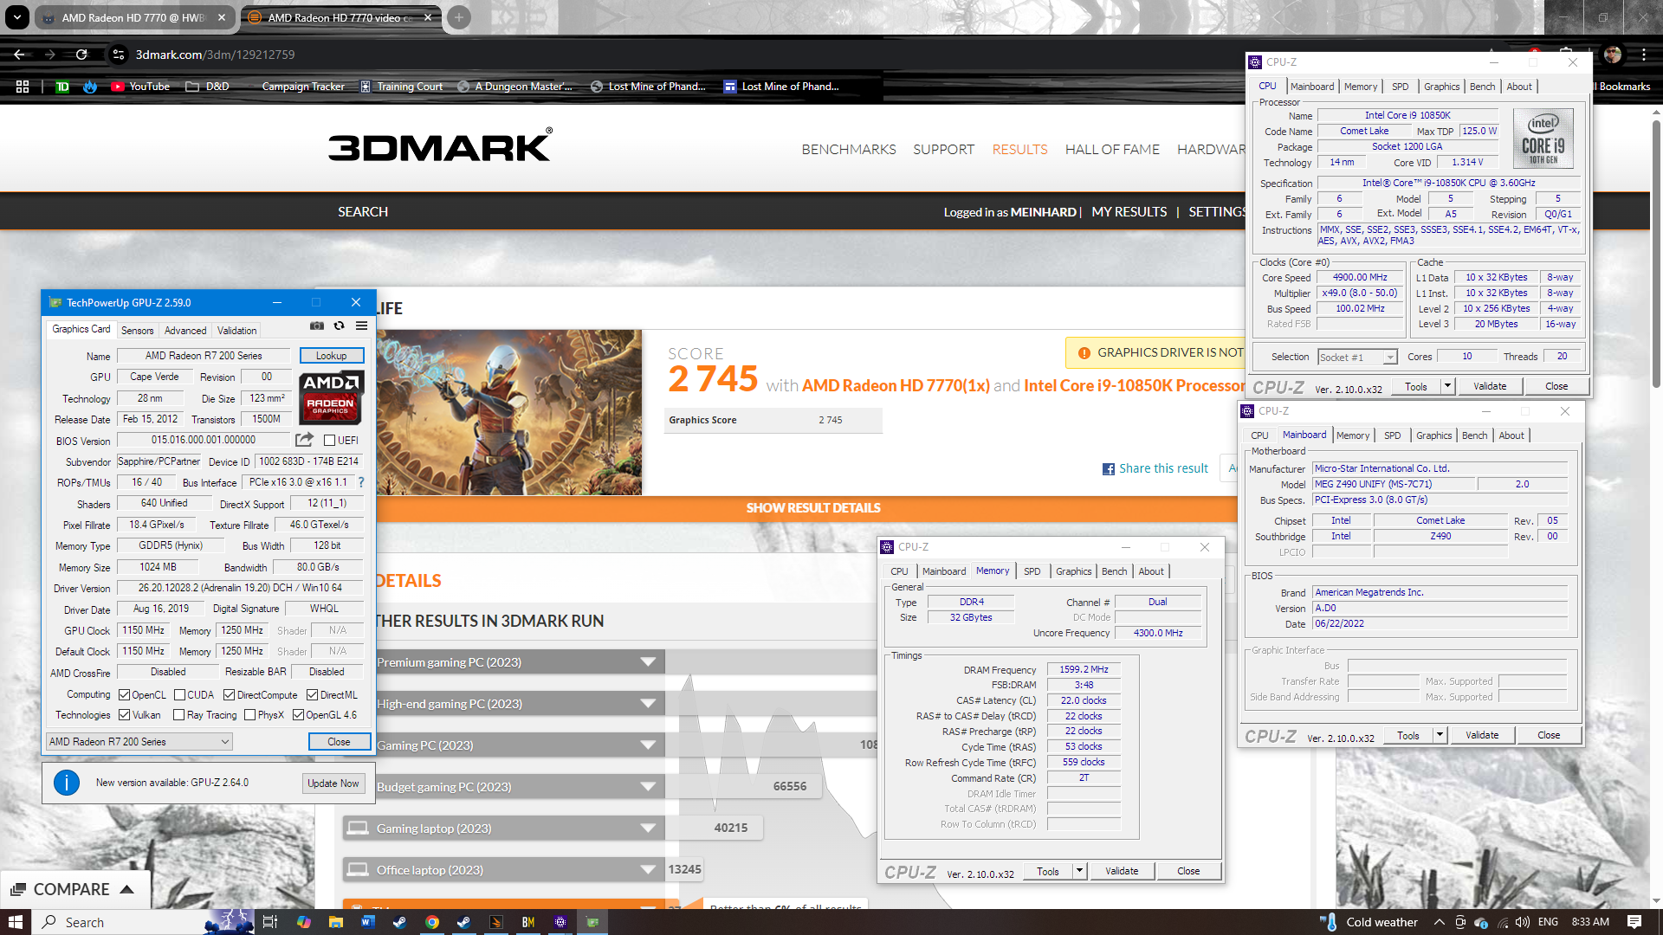Open Copilot from the taskbar
The width and height of the screenshot is (1663, 935).
click(303, 922)
